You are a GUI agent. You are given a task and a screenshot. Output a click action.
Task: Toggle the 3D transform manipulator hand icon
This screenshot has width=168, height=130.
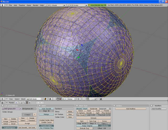point(58,99)
